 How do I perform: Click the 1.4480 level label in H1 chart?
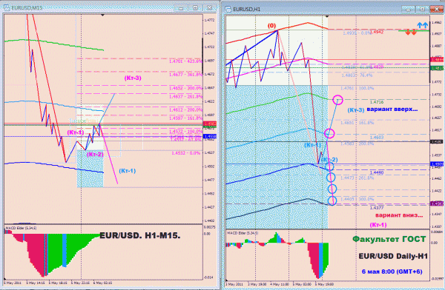[377, 173]
